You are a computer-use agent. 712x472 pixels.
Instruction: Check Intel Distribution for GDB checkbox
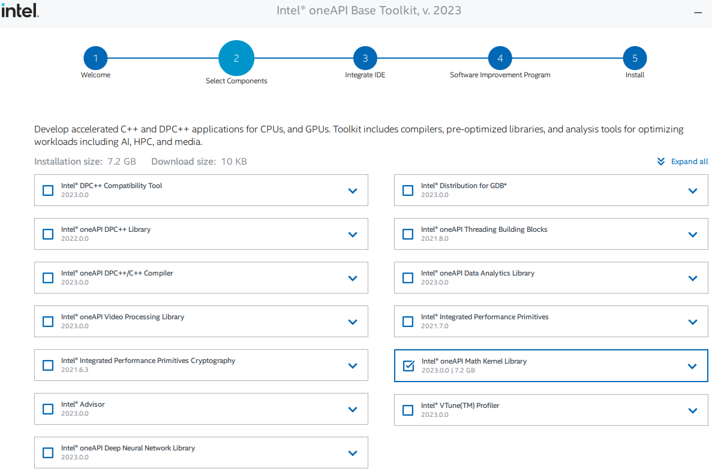pos(408,190)
